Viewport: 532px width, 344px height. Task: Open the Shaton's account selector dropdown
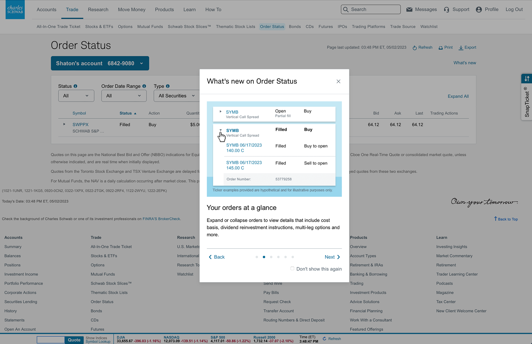100,63
